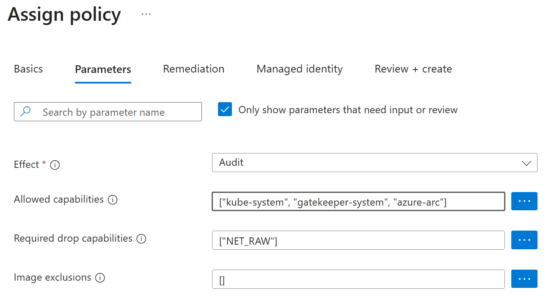This screenshot has width=554, height=301.
Task: Switch to the Remediation tab
Action: coord(193,69)
